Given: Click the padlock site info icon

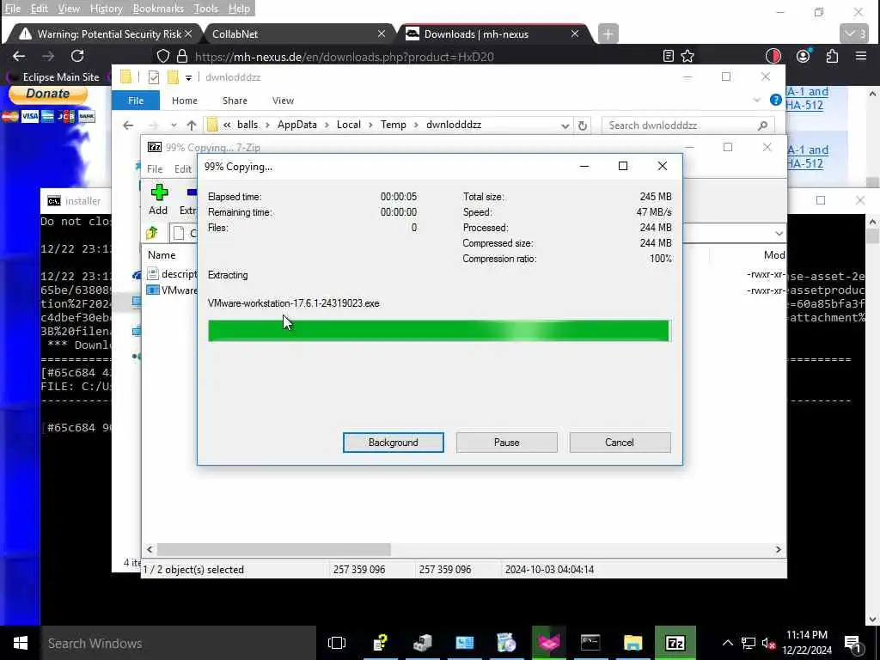Looking at the screenshot, I should 182,56.
